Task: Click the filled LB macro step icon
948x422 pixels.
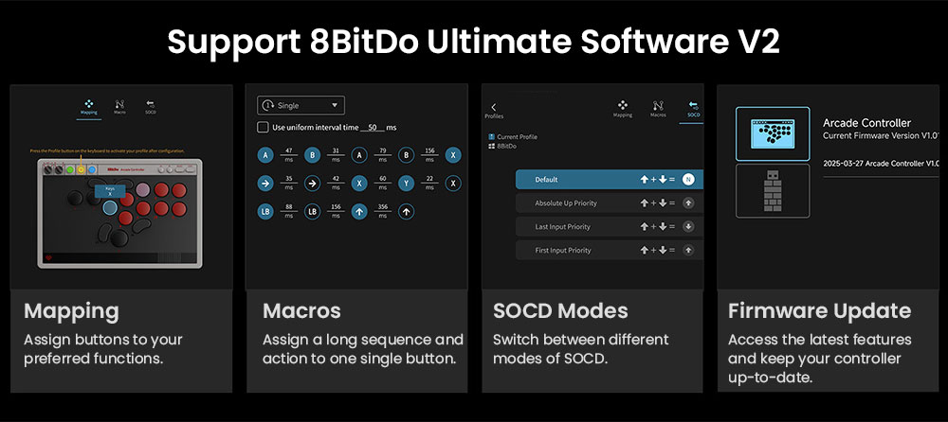Action: [266, 212]
